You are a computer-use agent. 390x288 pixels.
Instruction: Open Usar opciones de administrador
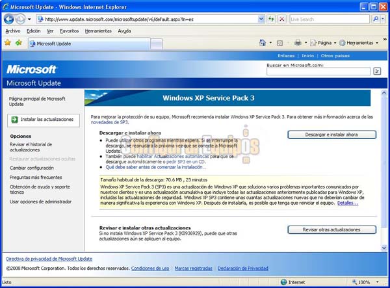40,202
